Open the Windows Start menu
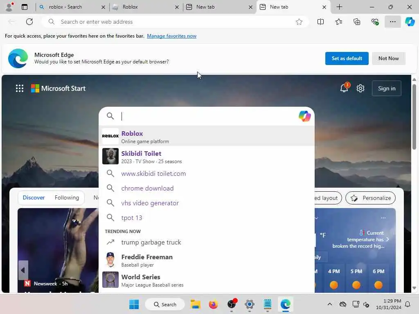Image resolution: width=419 pixels, height=314 pixels. [x=134, y=304]
